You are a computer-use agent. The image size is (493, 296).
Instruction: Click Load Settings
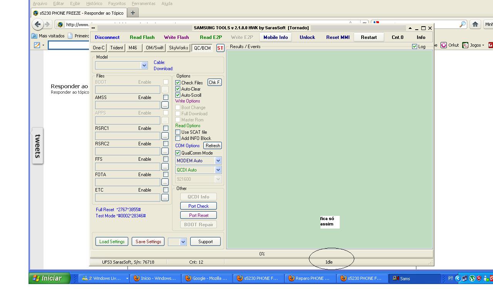[112, 242]
